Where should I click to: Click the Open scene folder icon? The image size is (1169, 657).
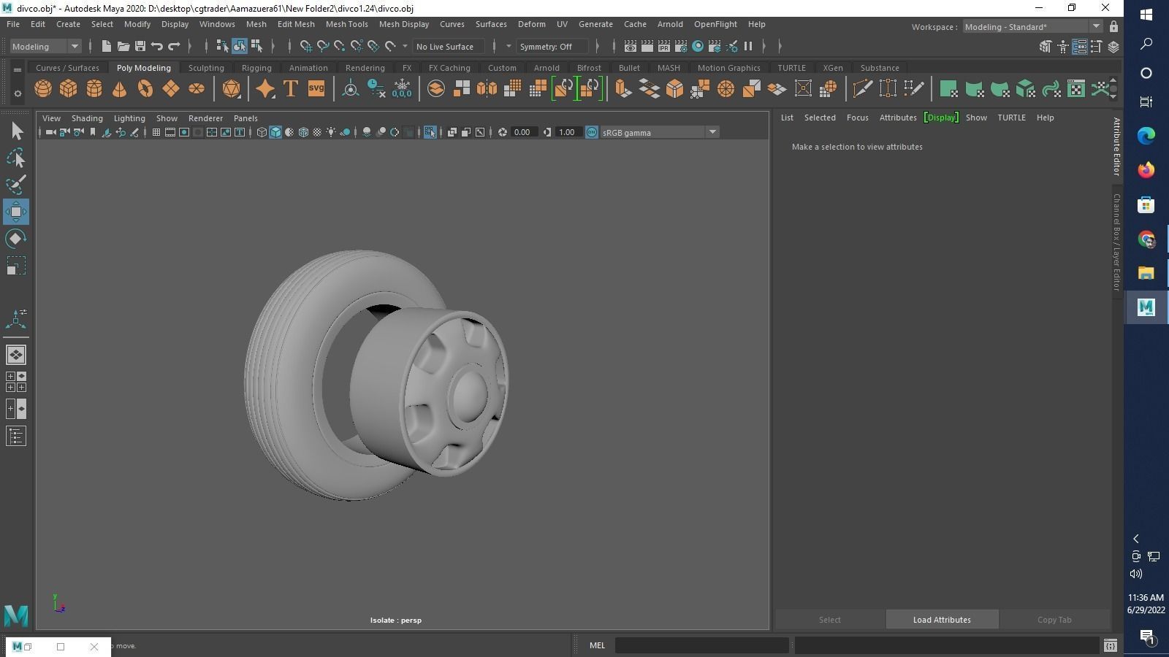click(123, 47)
